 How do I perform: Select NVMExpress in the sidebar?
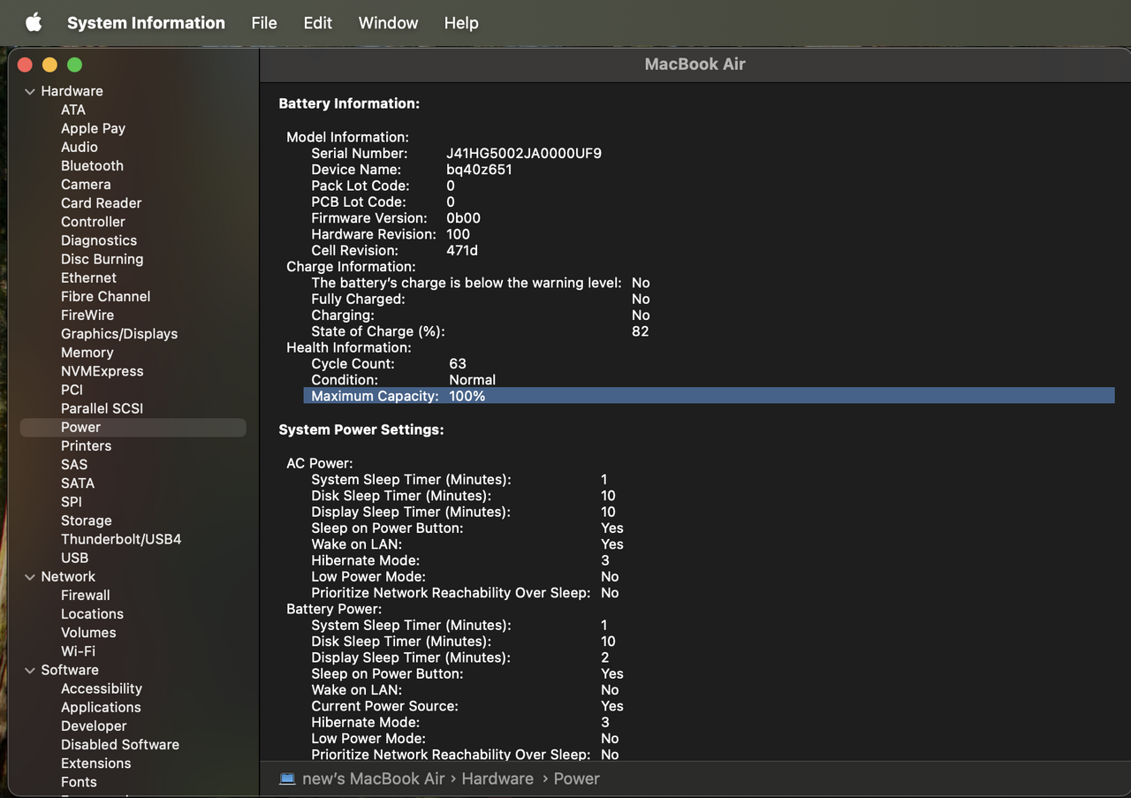coord(102,371)
